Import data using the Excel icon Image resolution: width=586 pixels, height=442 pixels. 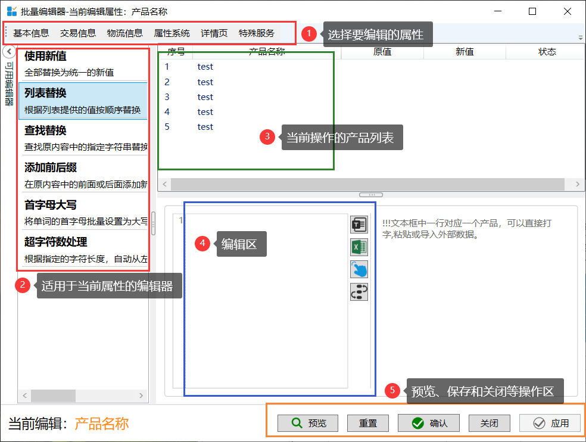click(x=359, y=247)
